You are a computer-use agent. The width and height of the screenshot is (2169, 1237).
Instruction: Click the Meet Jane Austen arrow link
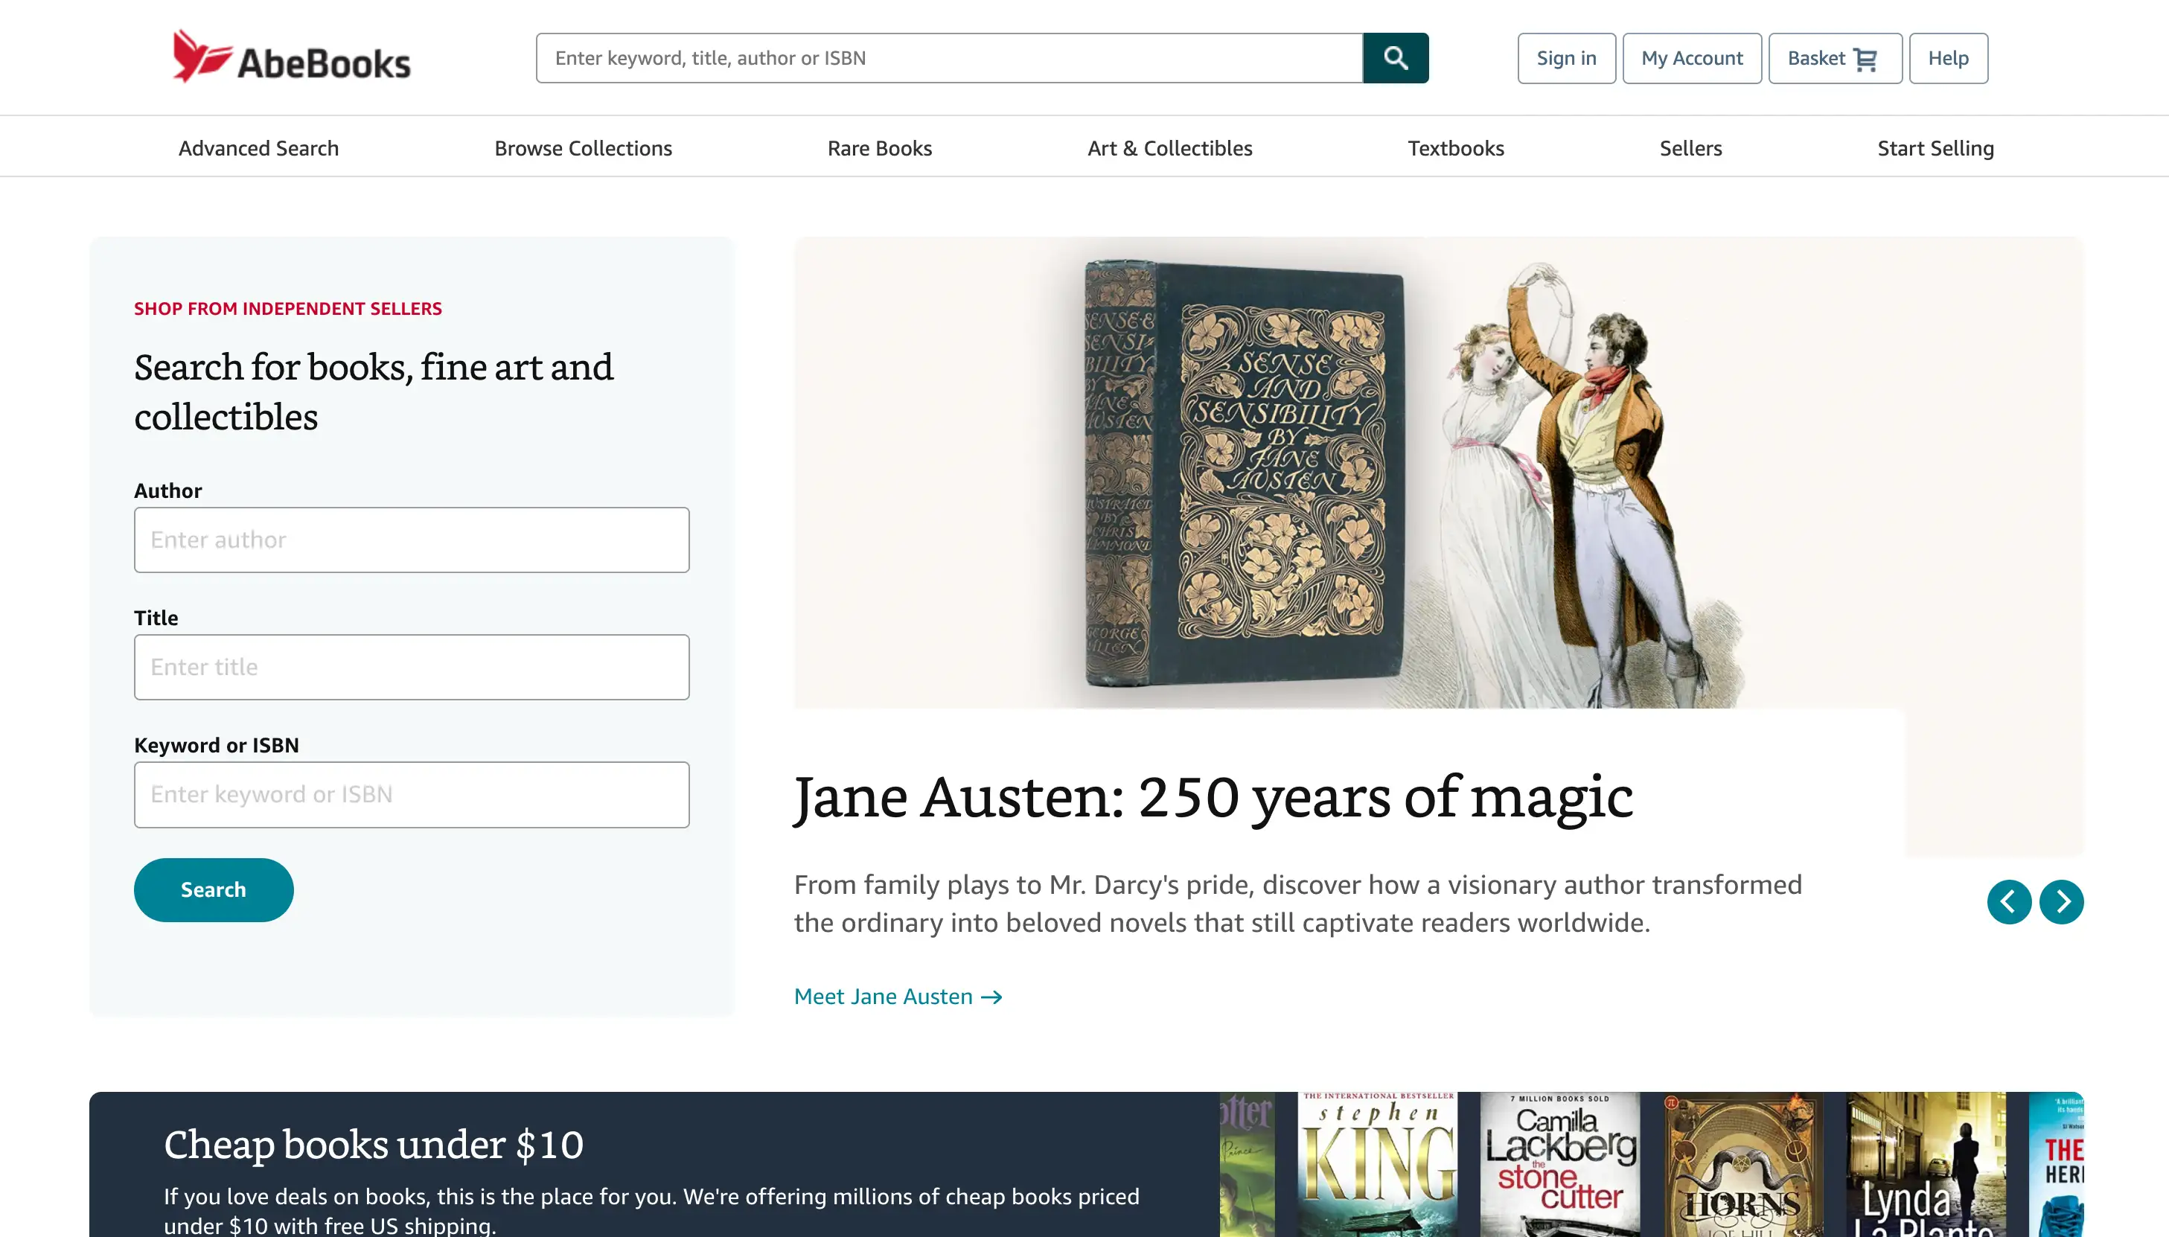pyautogui.click(x=898, y=996)
